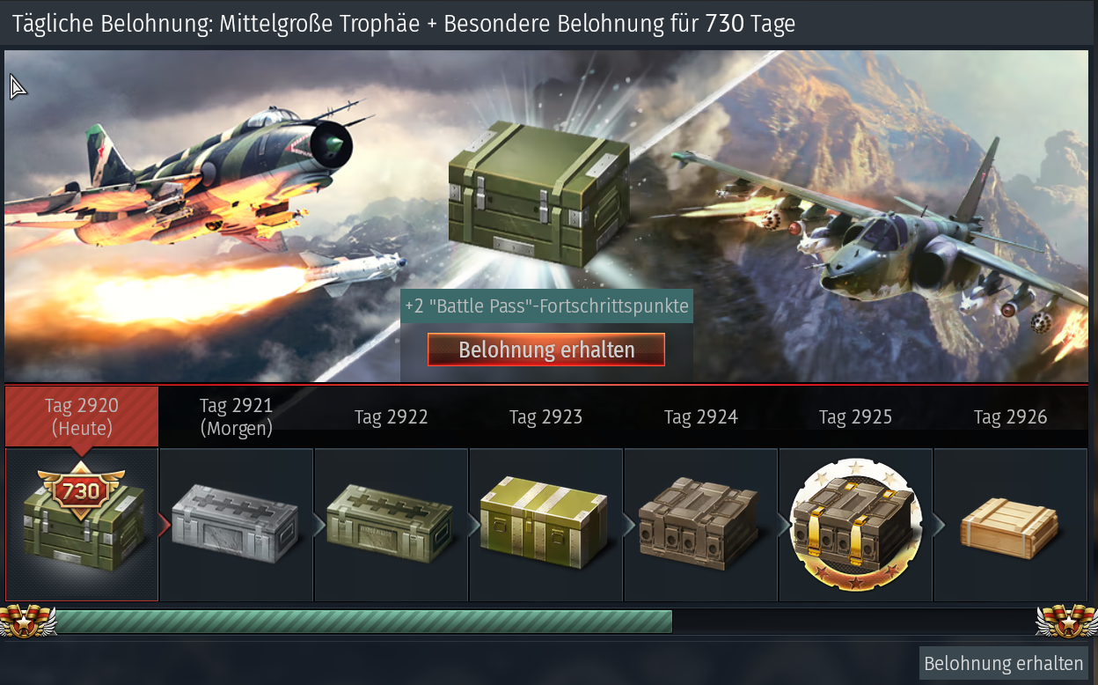Click the bottom-right Belohnung erhalten button
This screenshot has width=1098, height=685.
coord(1004,663)
